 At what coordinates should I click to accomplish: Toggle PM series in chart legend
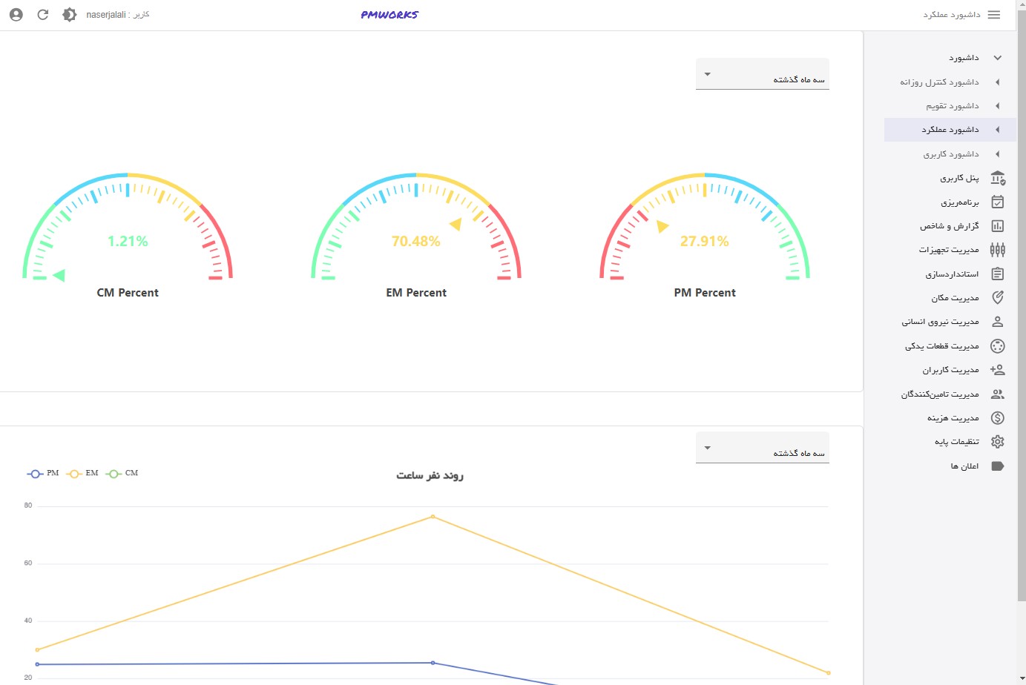[43, 474]
